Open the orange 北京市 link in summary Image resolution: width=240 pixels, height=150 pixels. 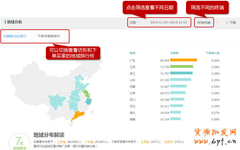pyautogui.click(x=168, y=142)
